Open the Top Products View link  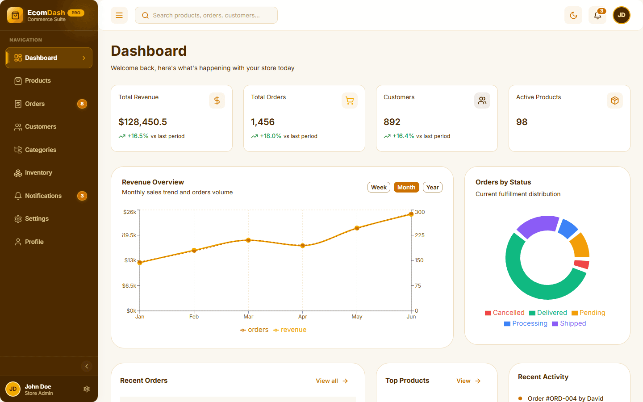[468, 381]
